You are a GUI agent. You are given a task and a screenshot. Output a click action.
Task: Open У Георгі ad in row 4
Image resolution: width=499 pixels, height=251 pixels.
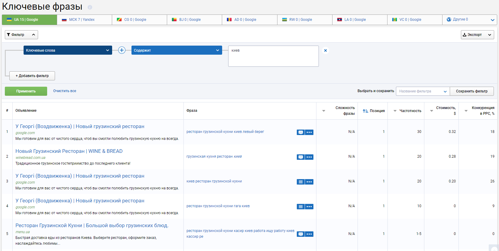(80, 201)
